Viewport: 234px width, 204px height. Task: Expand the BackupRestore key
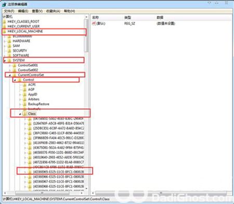(x=20, y=104)
